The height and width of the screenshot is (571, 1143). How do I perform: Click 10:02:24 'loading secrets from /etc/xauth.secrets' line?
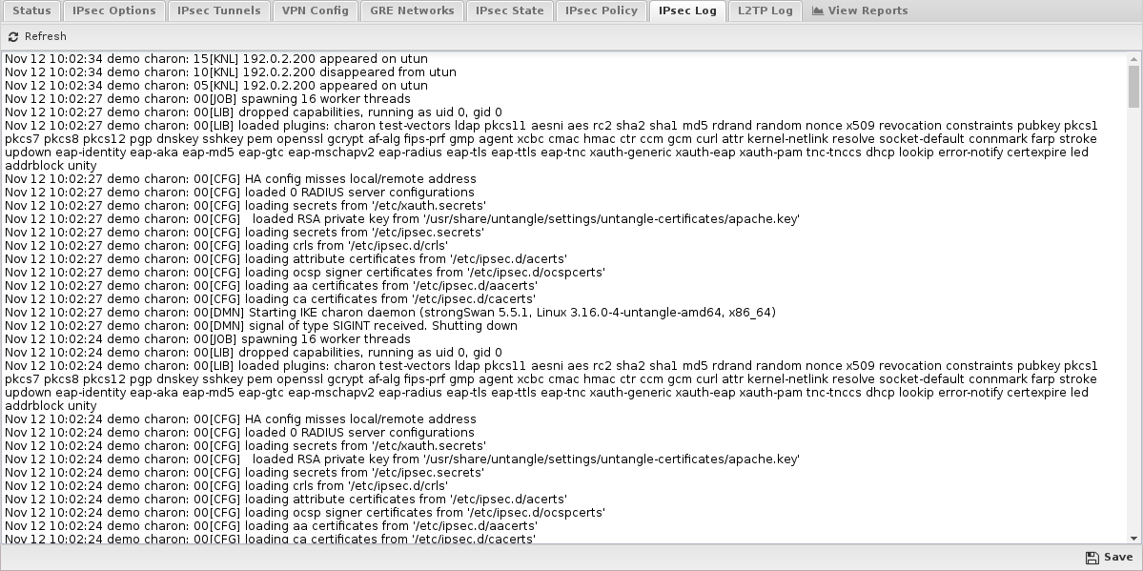pyautogui.click(x=246, y=445)
